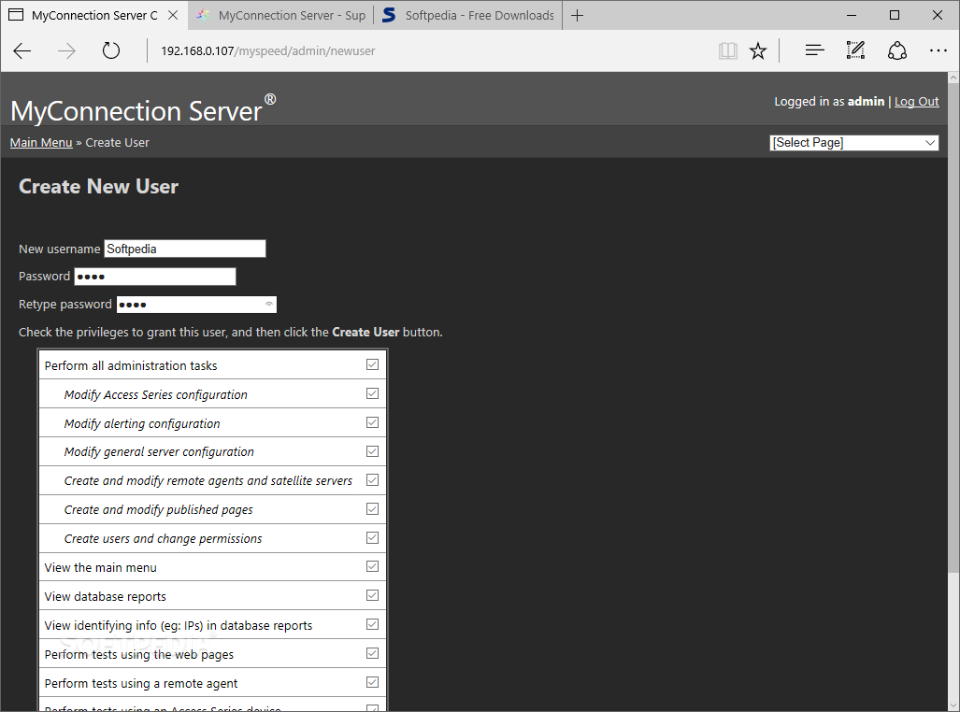Open the Main Menu breadcrumb link
Viewport: 960px width, 712px height.
41,143
